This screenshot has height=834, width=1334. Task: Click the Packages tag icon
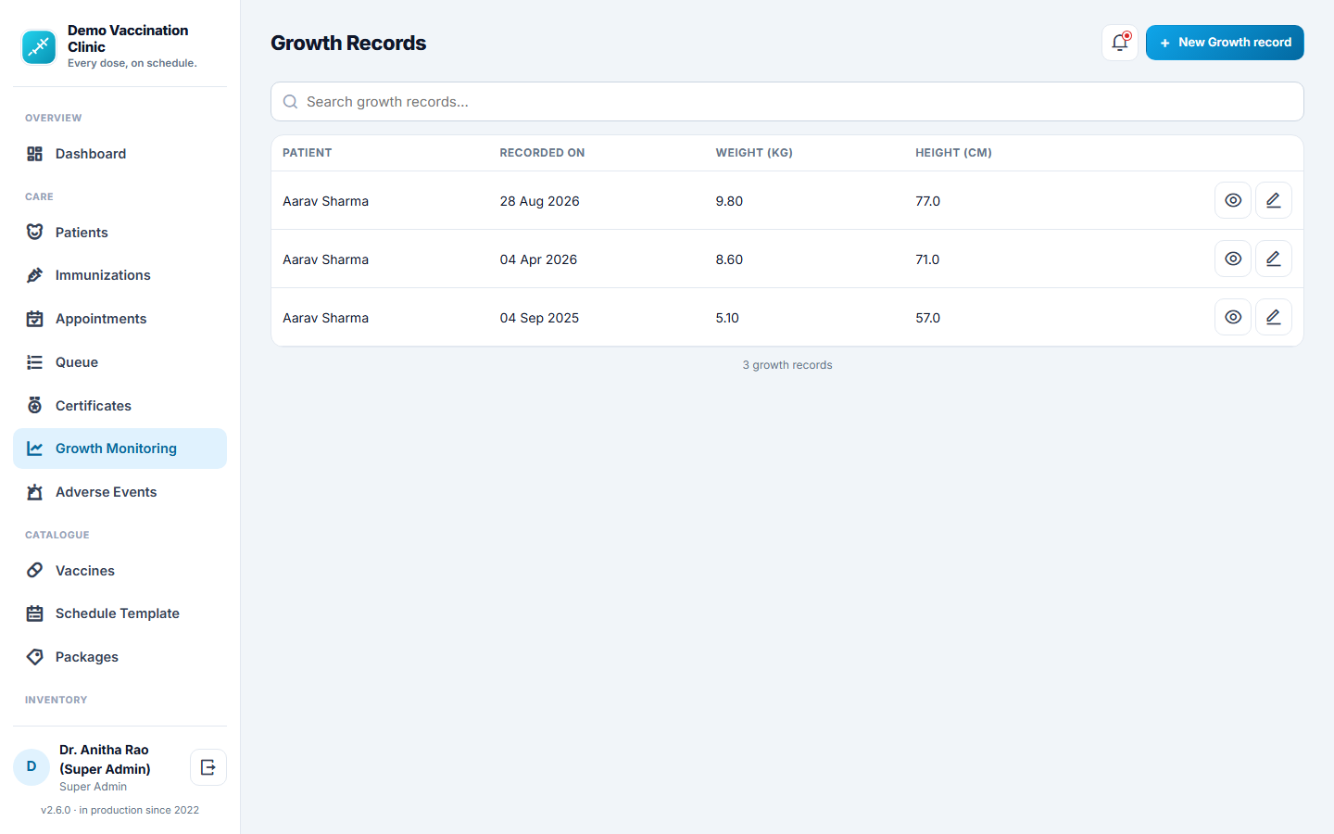click(35, 657)
